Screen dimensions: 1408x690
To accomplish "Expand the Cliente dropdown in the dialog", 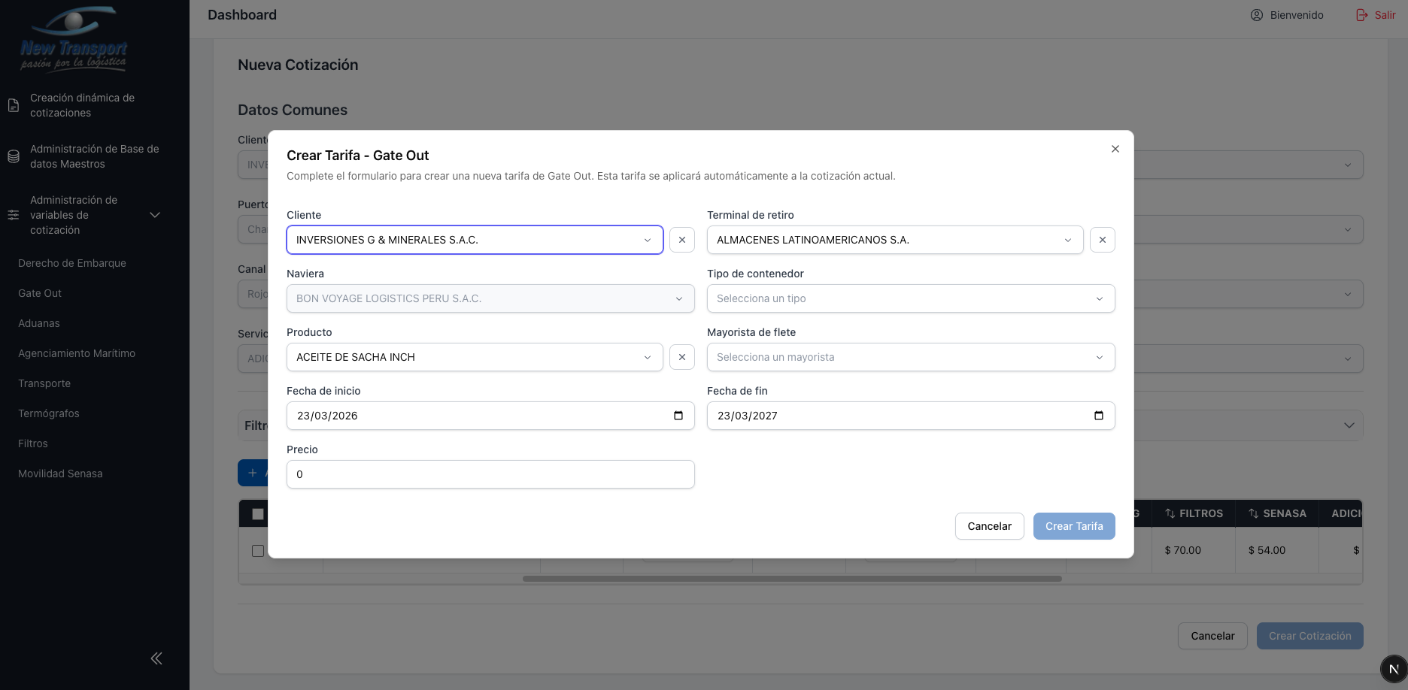I will [475, 240].
